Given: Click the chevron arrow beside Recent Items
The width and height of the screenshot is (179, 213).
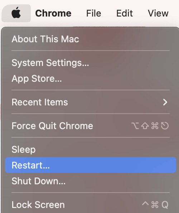Looking at the screenshot, I should click(x=165, y=102).
